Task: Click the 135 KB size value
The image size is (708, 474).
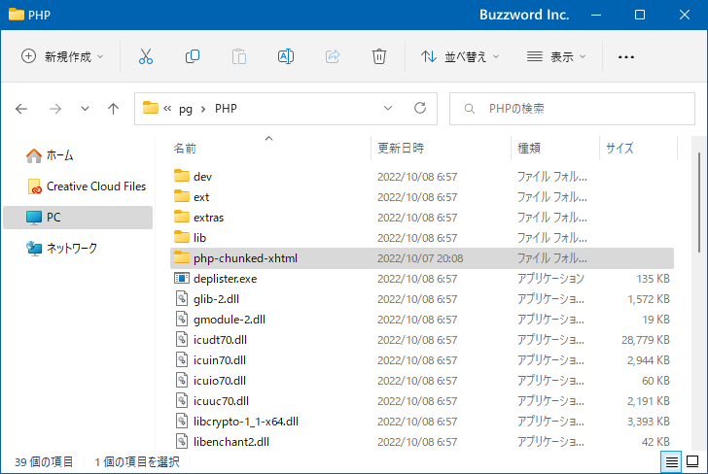Action: pyautogui.click(x=653, y=279)
